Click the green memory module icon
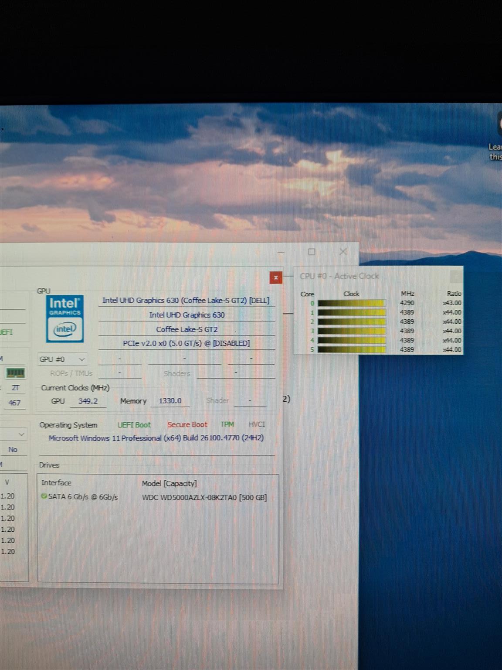This screenshot has height=670, width=502. click(x=15, y=373)
